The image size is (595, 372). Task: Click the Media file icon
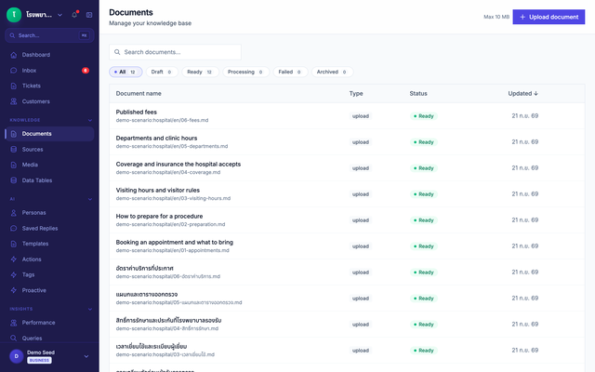point(14,165)
